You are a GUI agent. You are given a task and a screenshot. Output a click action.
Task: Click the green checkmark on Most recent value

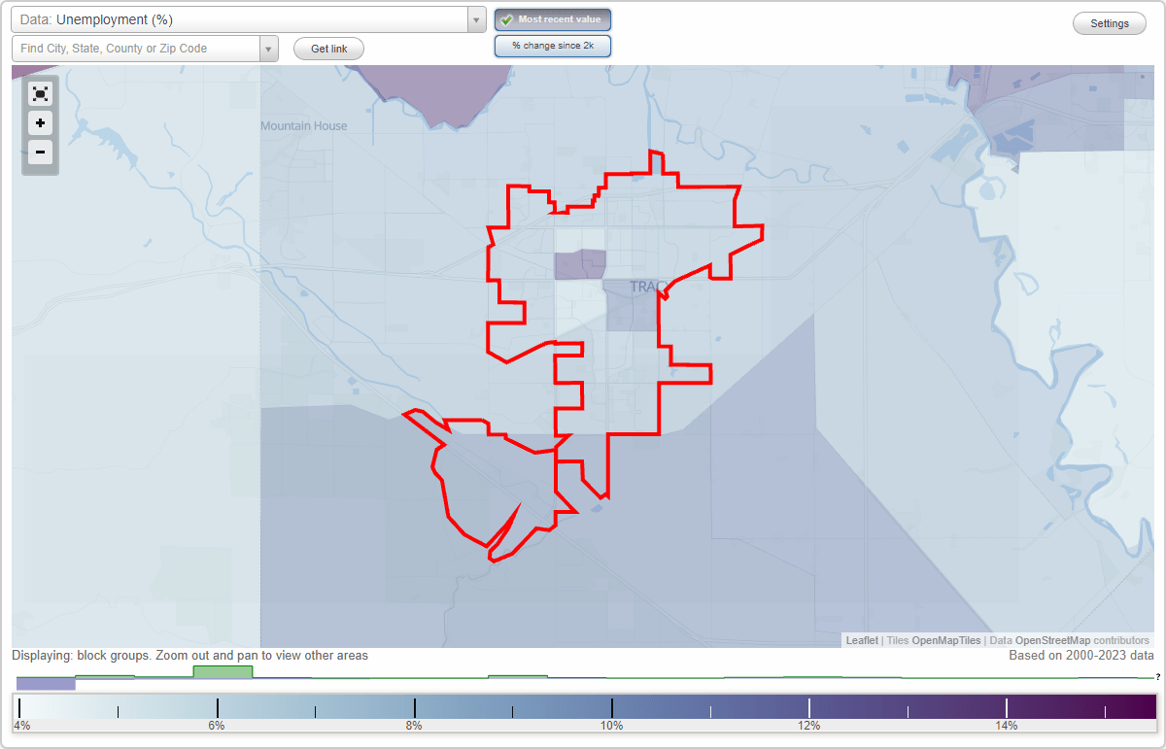[506, 19]
